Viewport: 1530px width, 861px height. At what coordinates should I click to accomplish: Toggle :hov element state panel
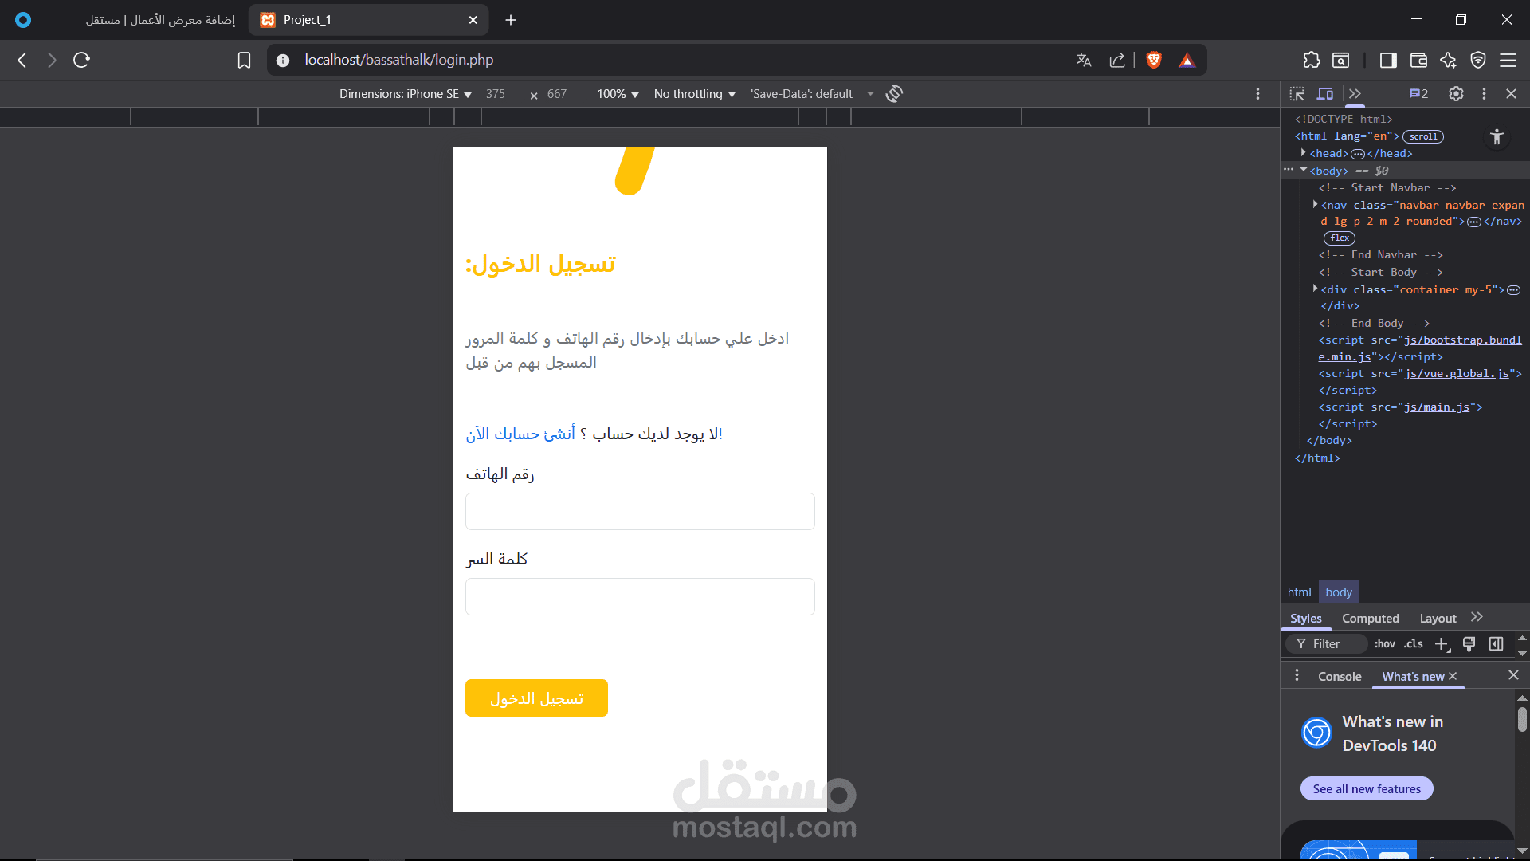tap(1385, 644)
